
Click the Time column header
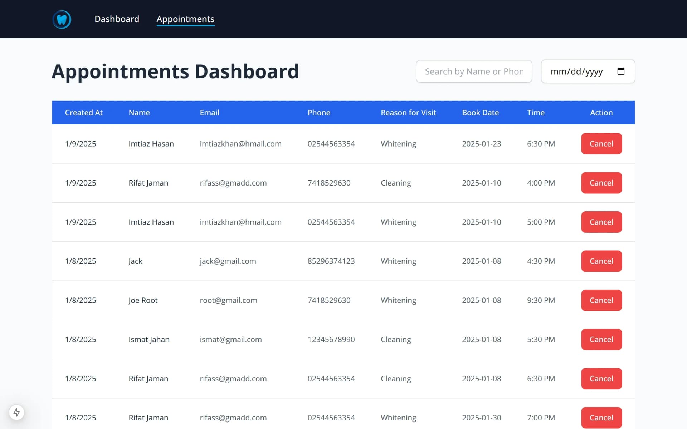coord(536,113)
